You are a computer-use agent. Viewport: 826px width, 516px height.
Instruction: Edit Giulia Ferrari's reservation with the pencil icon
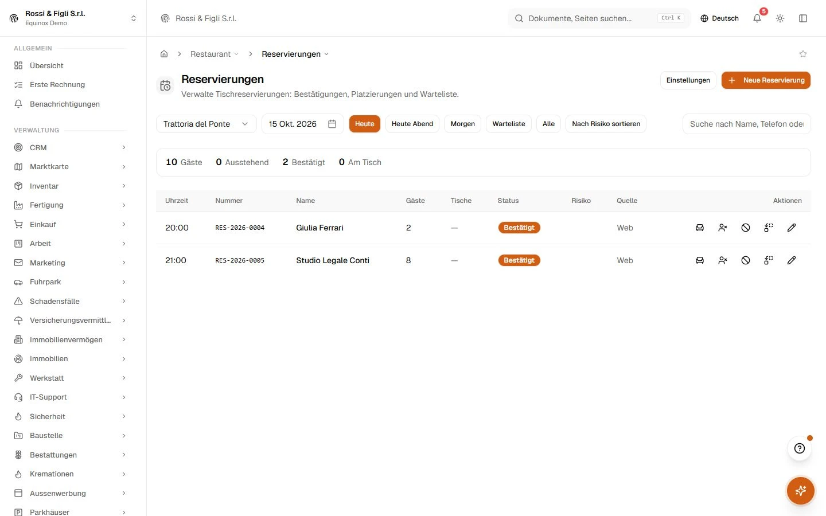point(792,228)
